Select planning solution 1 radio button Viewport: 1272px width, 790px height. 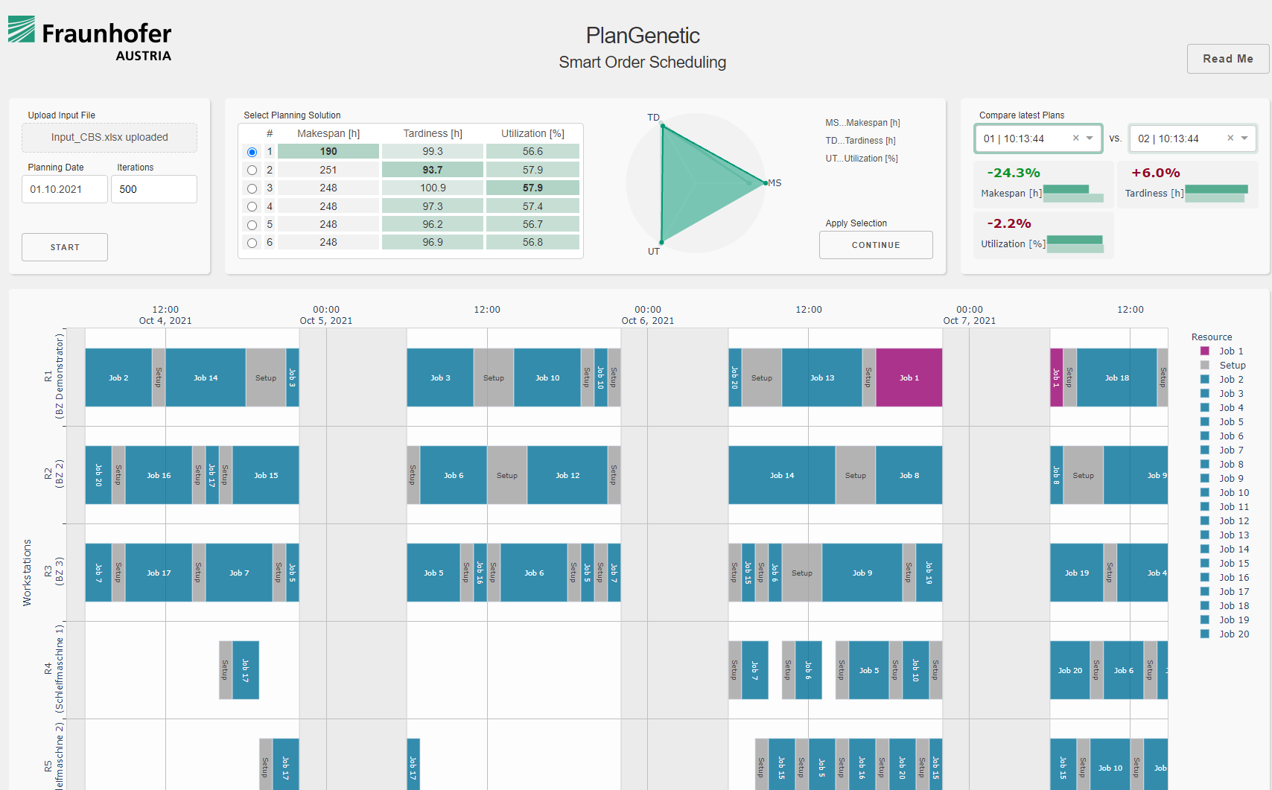point(252,152)
